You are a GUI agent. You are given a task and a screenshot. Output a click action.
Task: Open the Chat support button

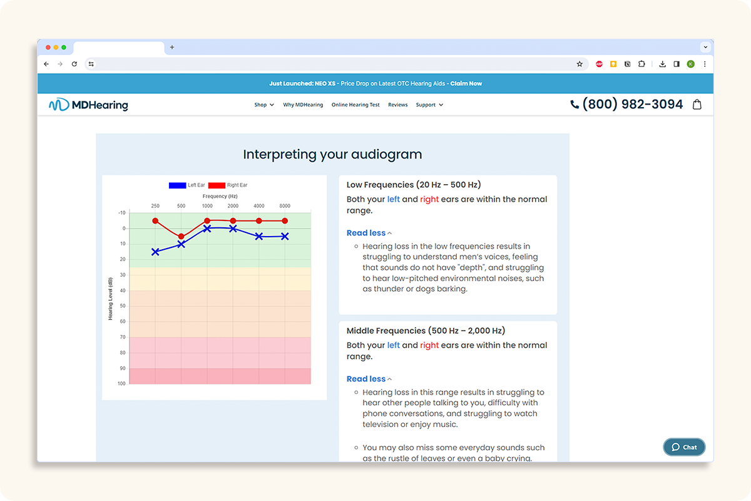click(684, 447)
